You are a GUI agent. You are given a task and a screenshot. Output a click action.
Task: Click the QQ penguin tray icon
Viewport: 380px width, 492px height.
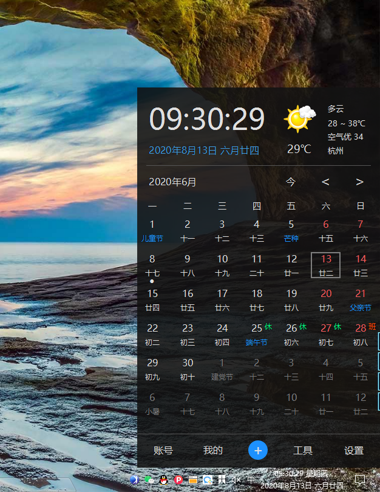(x=164, y=480)
